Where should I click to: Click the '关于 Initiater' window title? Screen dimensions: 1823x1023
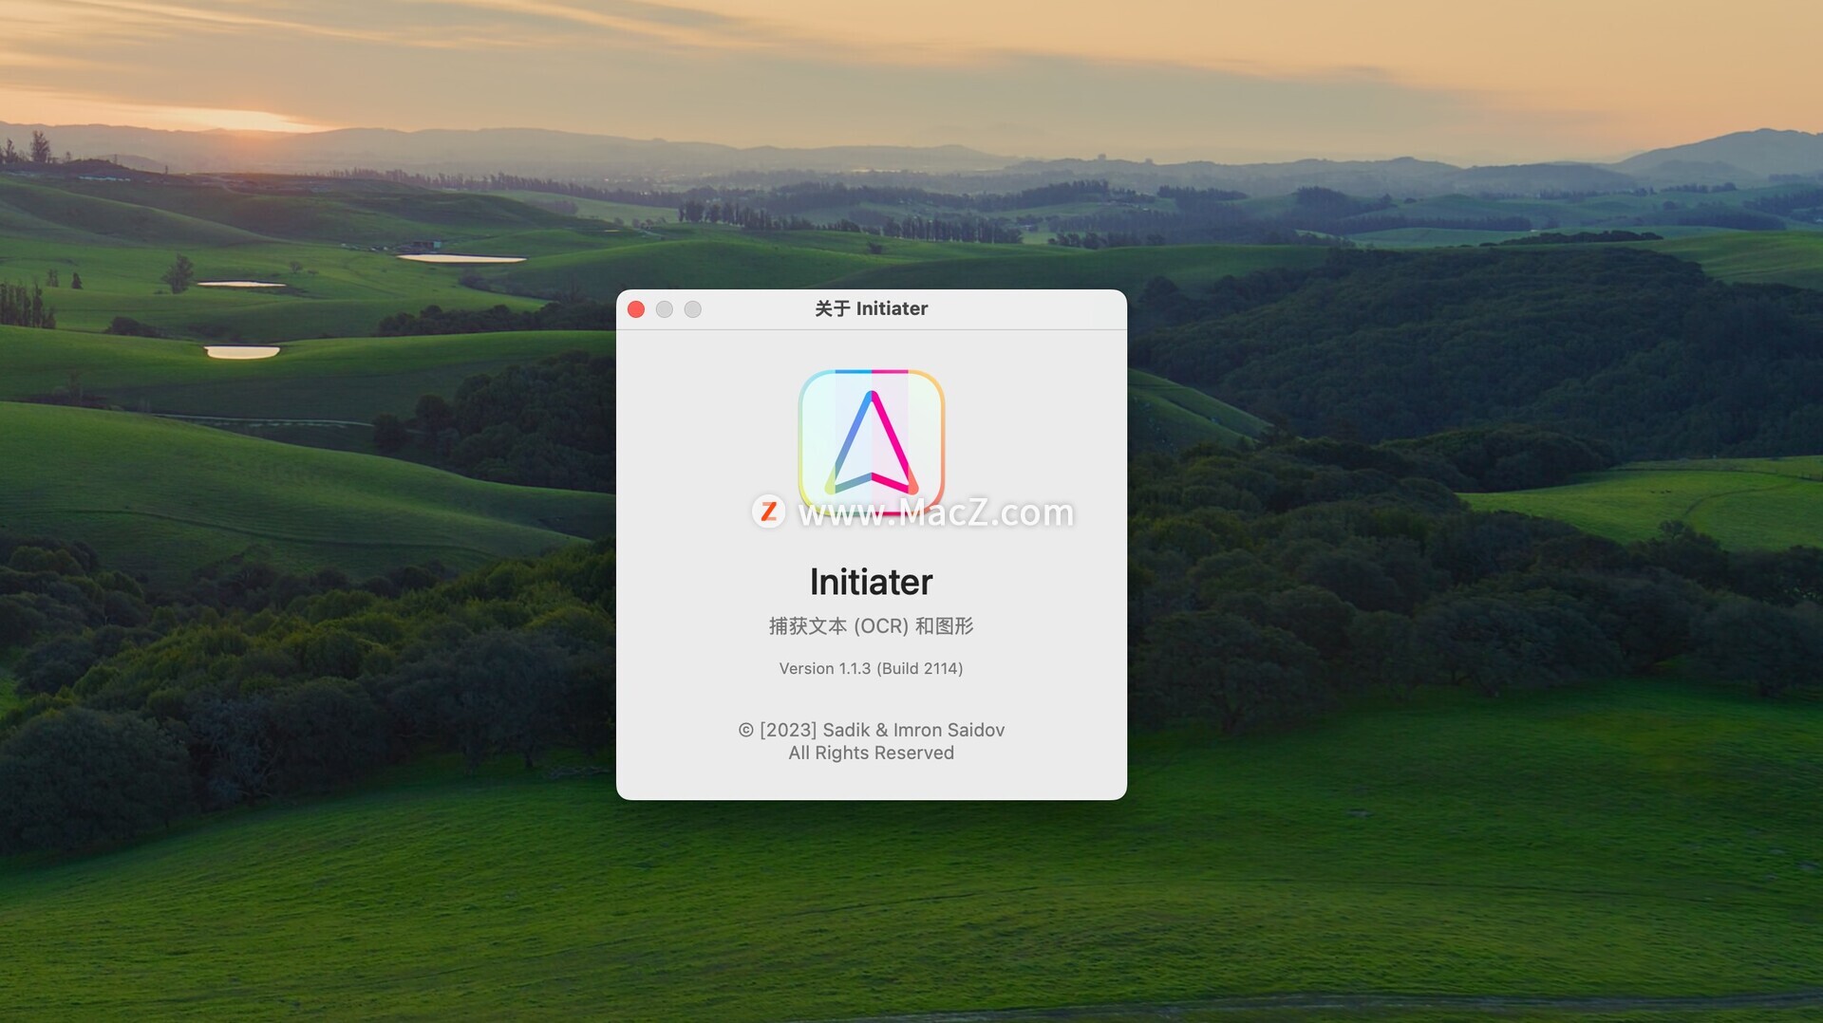tap(872, 308)
